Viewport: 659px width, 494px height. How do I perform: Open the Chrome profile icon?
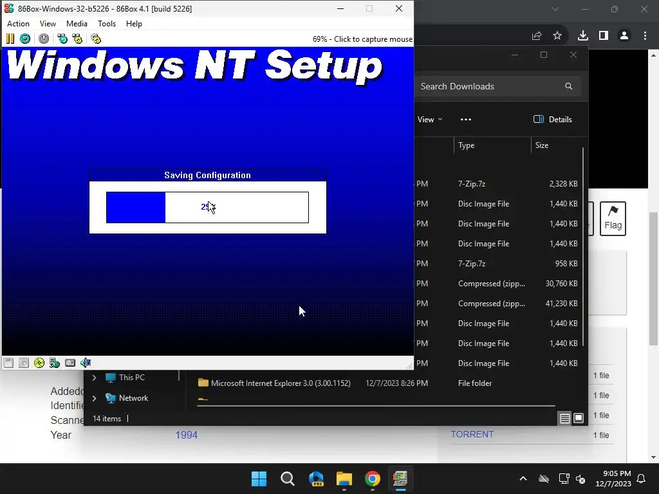(624, 36)
